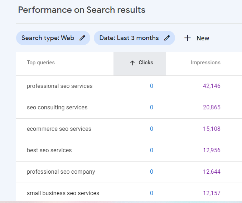Click clicks value for ecommerce seo services
Viewport: 242px width, 203px height.
tap(151, 129)
